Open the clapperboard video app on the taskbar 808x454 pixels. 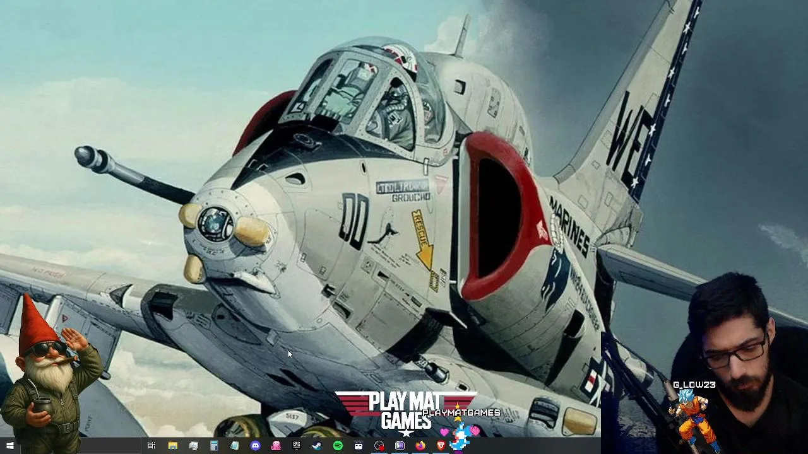(359, 446)
